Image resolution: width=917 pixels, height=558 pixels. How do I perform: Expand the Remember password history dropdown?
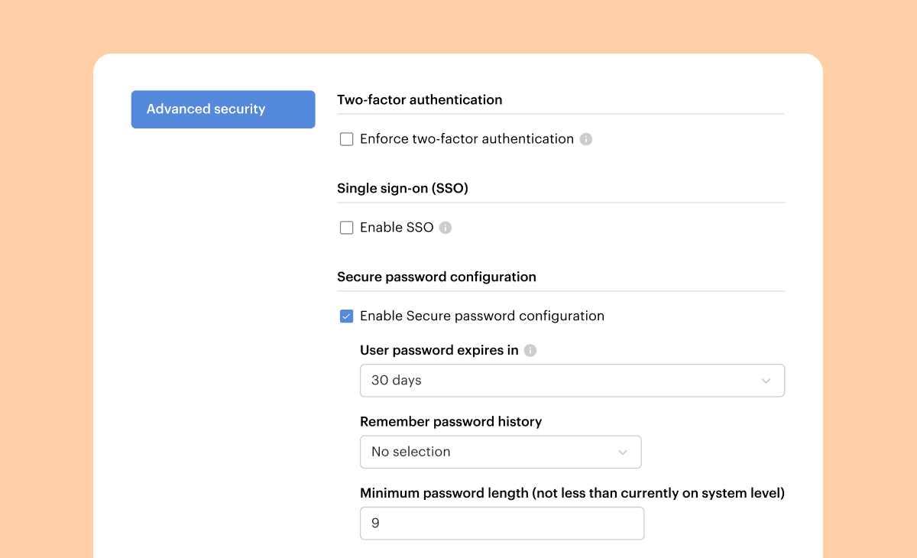click(500, 453)
